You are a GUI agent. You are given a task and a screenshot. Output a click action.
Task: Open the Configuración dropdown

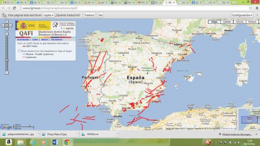click(x=242, y=15)
